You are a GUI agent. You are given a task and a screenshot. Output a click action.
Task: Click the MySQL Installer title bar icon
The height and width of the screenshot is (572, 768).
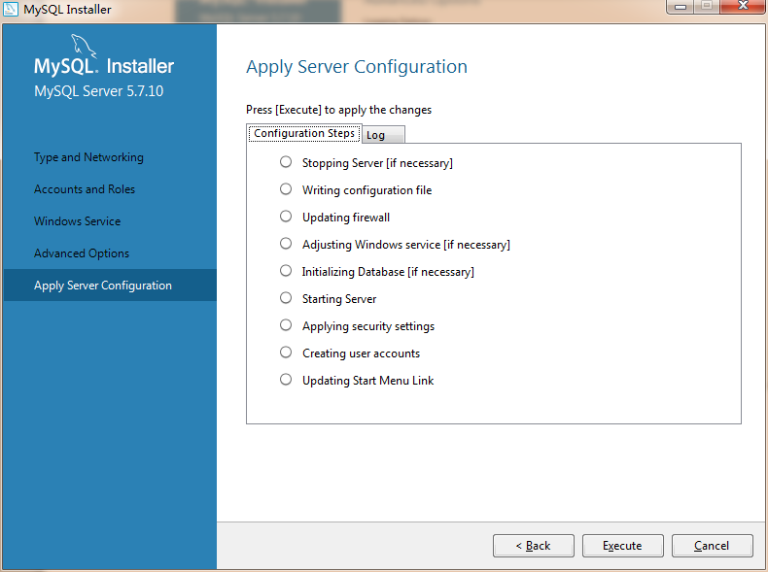coord(11,10)
